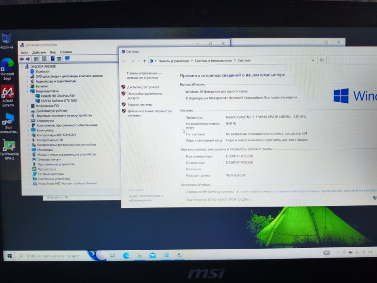Click the back arrow in System window
This screenshot has width=377, height=283.
(124, 61)
